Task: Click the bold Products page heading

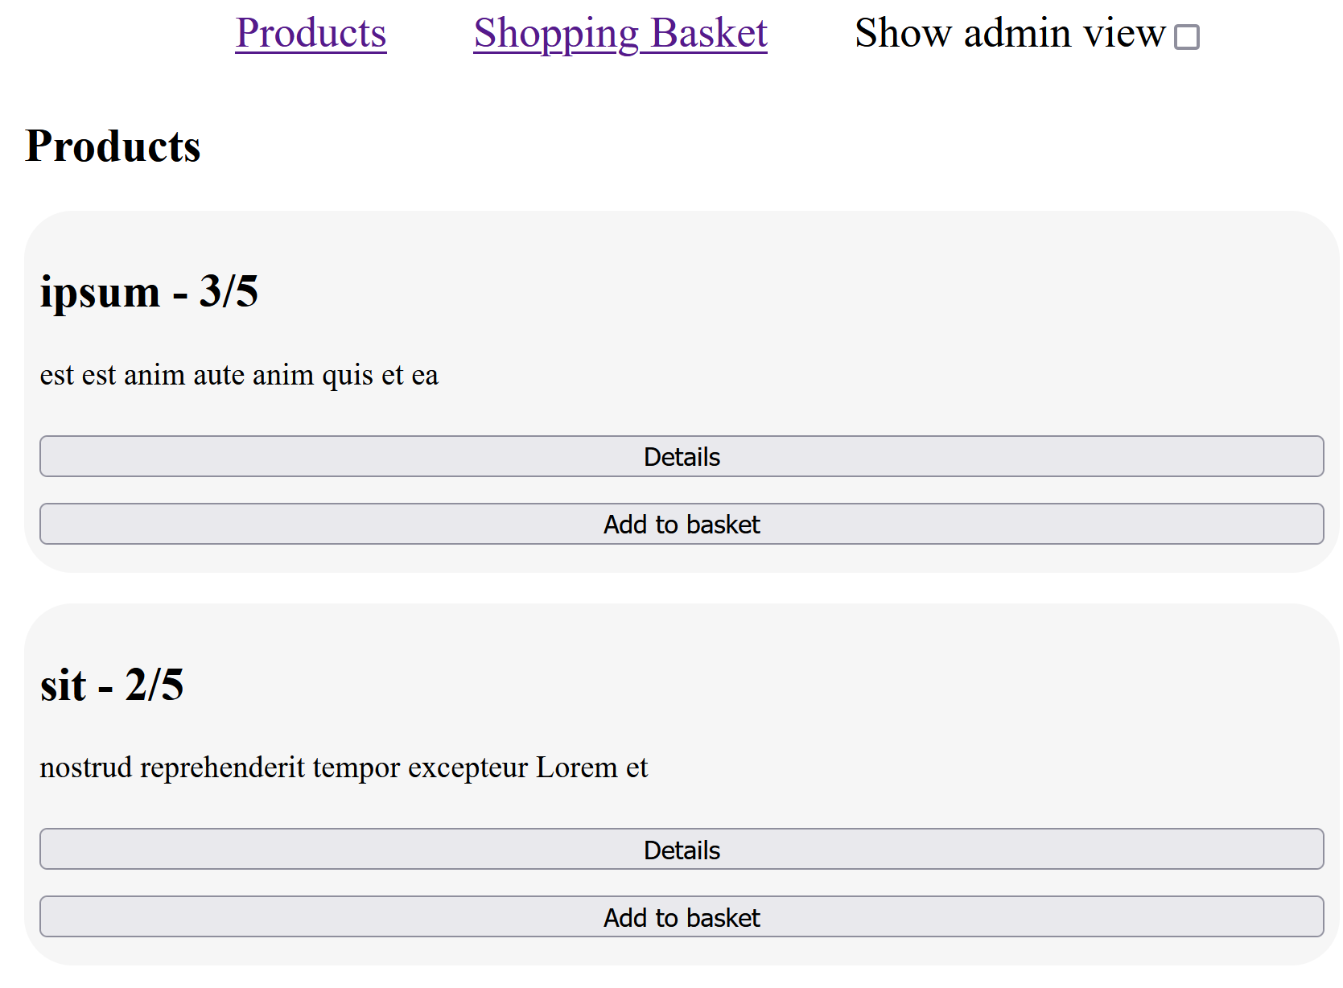Action: pos(113,146)
